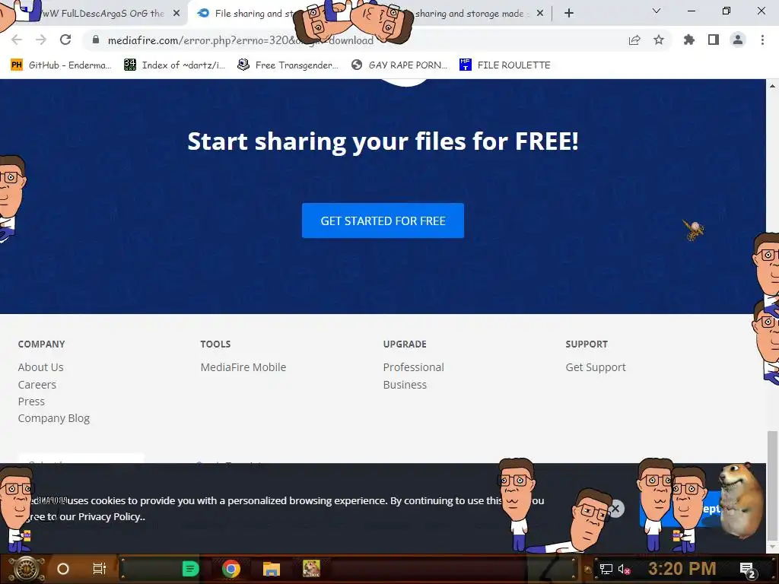Viewport: 779px width, 584px height.
Task: Open Chrome's side panel icon
Action: (714, 40)
